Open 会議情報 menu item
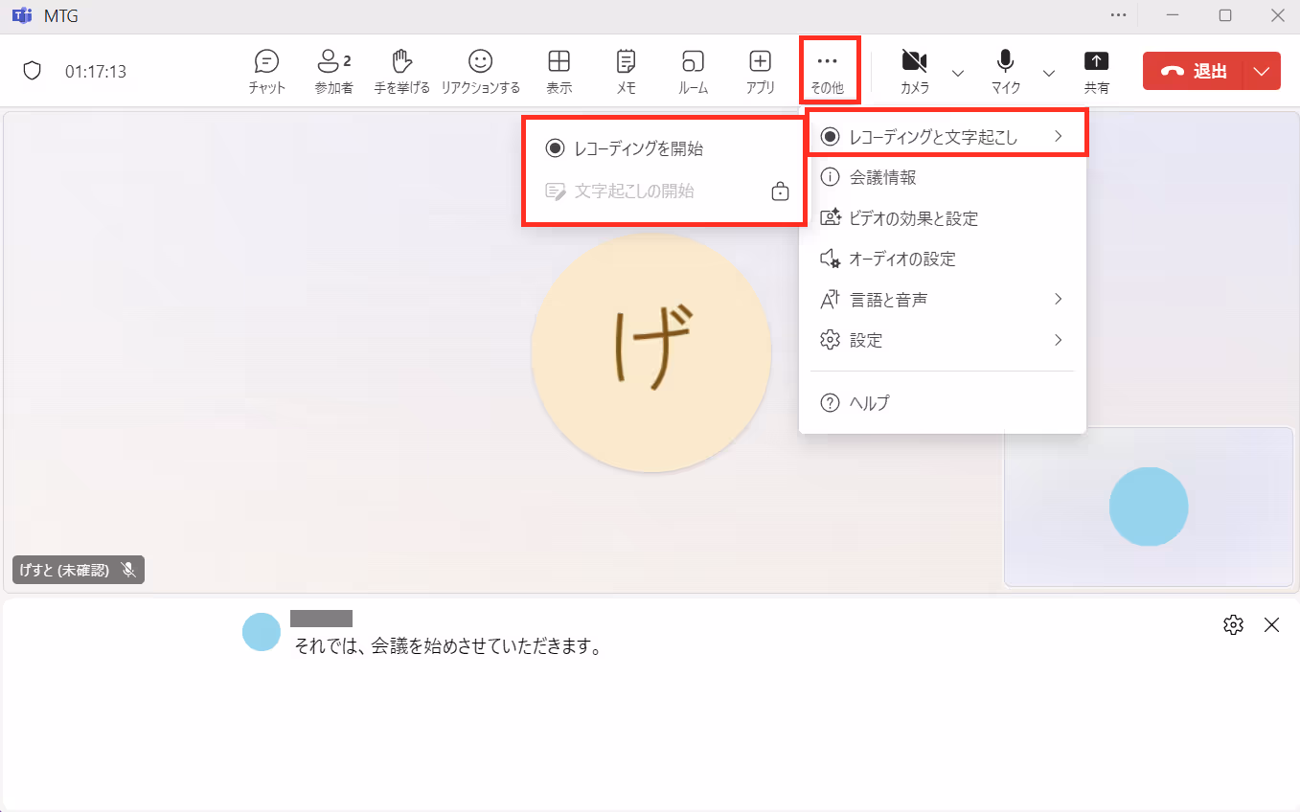 943,177
